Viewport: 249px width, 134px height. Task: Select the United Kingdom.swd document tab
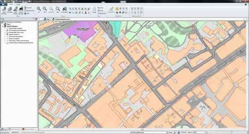(x=61, y=19)
